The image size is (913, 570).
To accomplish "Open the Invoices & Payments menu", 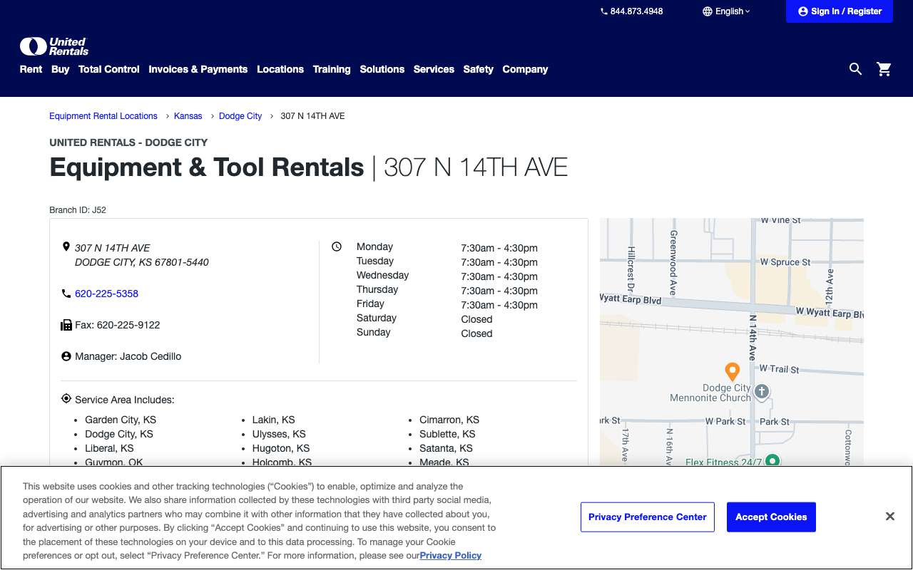I will (x=198, y=69).
